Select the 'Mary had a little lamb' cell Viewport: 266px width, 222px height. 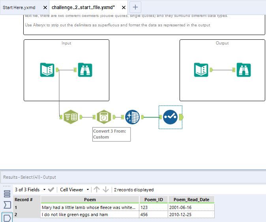point(90,207)
